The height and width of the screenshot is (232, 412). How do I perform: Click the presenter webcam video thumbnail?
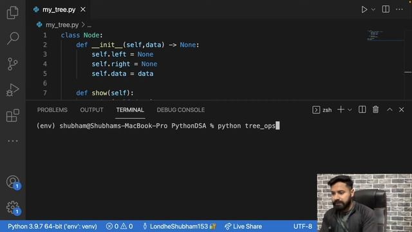click(x=364, y=203)
